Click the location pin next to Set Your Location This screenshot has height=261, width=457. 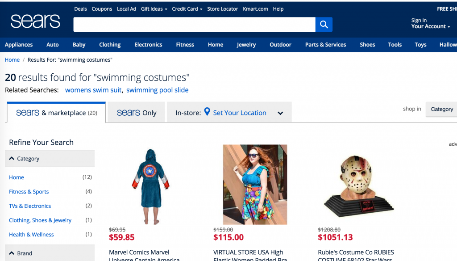tap(207, 112)
